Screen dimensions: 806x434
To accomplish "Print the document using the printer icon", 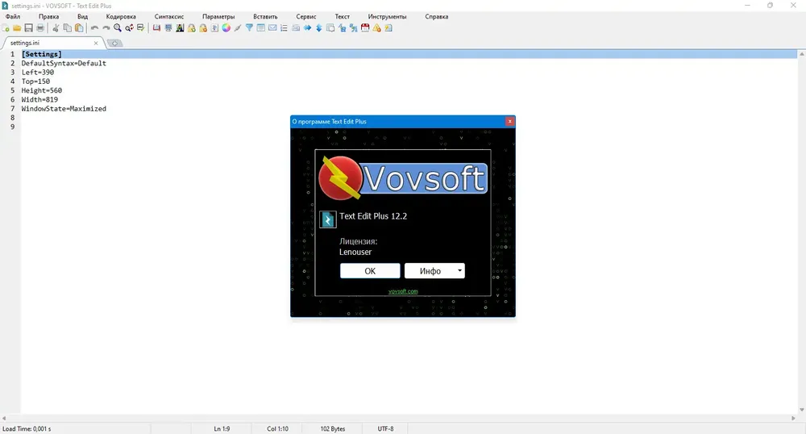I will point(40,27).
